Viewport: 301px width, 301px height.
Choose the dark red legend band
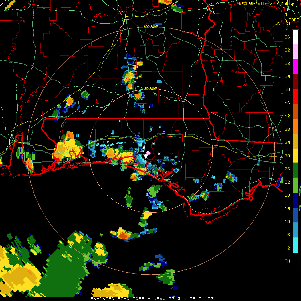(295, 82)
